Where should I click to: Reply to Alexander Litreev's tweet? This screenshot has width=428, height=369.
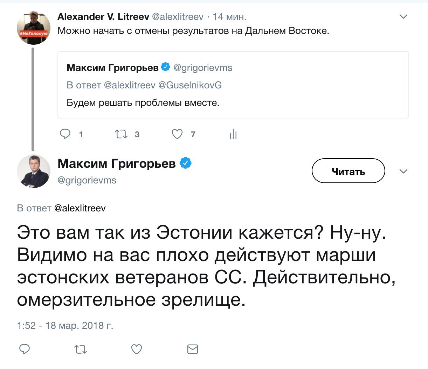[65, 134]
